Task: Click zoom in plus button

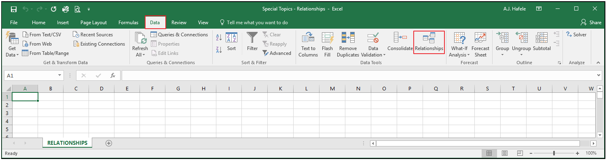Action: point(577,153)
